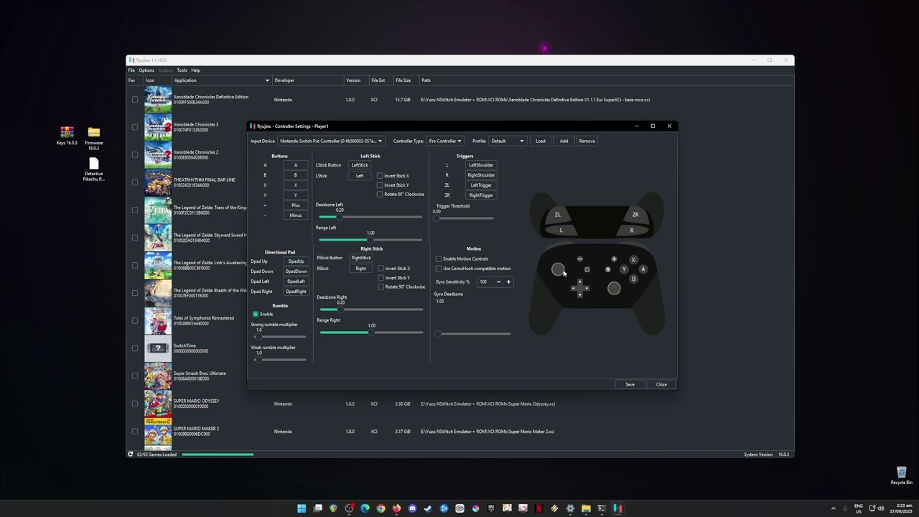Click the minus button on controller diagram

tap(579, 259)
